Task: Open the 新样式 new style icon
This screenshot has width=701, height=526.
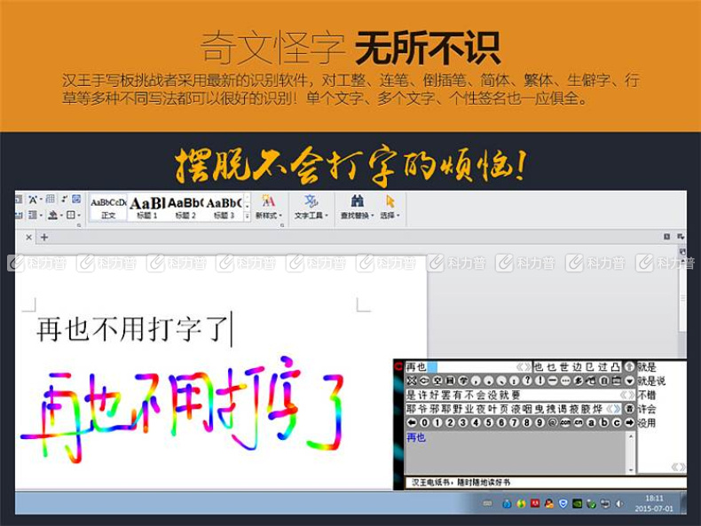Action: 268,200
